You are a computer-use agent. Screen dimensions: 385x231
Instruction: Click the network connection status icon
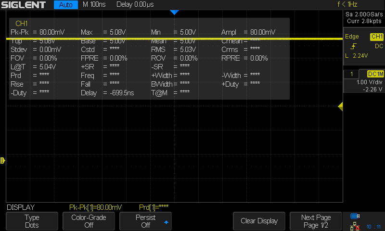coord(355,226)
